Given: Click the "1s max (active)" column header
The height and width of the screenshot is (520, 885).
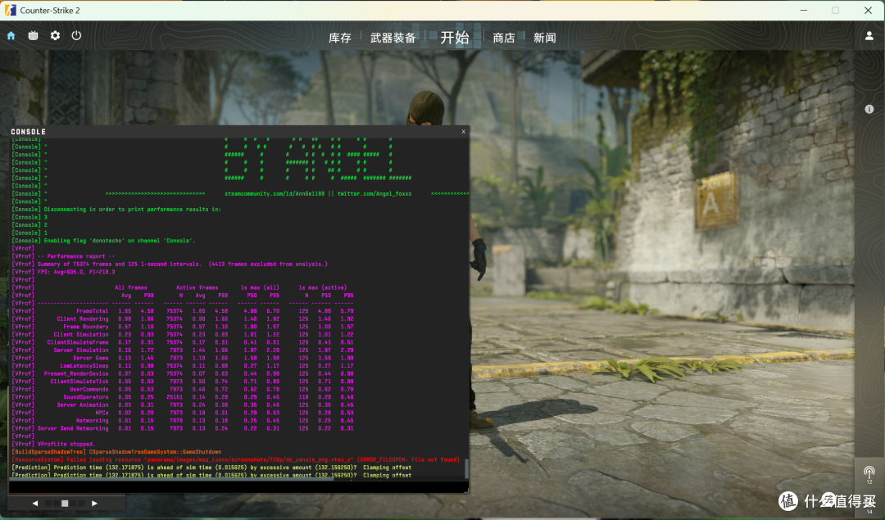Looking at the screenshot, I should (x=323, y=287).
